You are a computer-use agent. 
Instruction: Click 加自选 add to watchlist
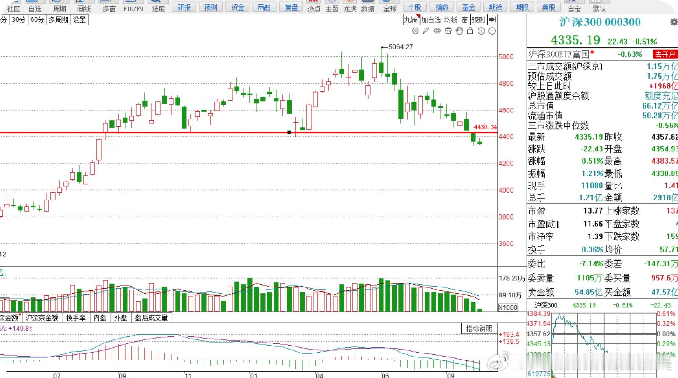tap(431, 20)
